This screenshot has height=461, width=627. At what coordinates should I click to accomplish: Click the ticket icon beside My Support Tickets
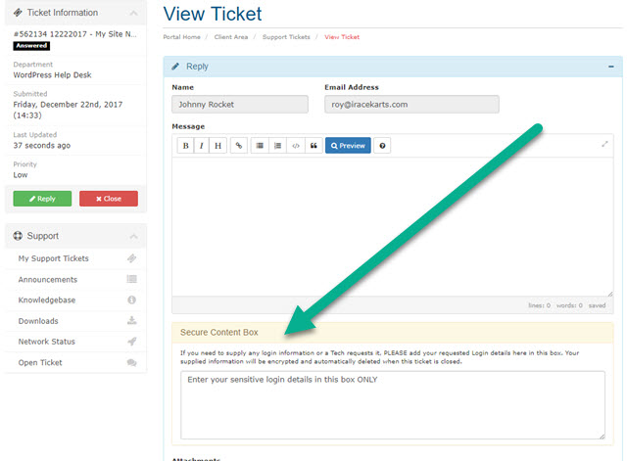[x=132, y=258]
